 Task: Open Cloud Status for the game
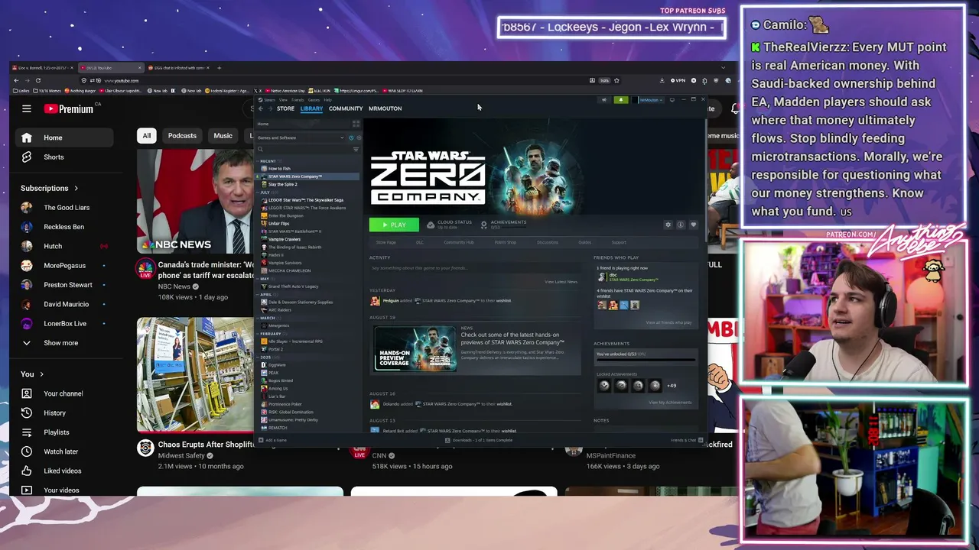[x=449, y=225]
